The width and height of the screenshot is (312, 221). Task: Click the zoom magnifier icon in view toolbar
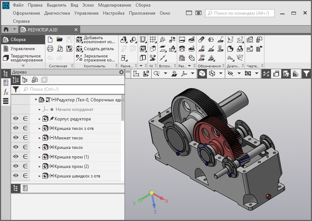(157, 74)
